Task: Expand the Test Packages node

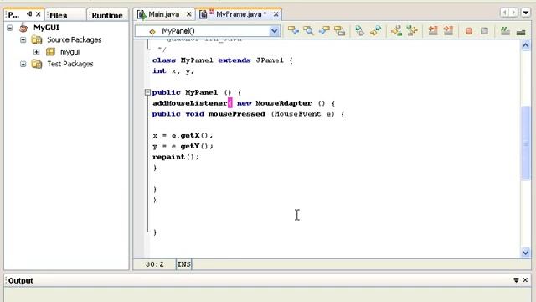Action: tap(23, 64)
